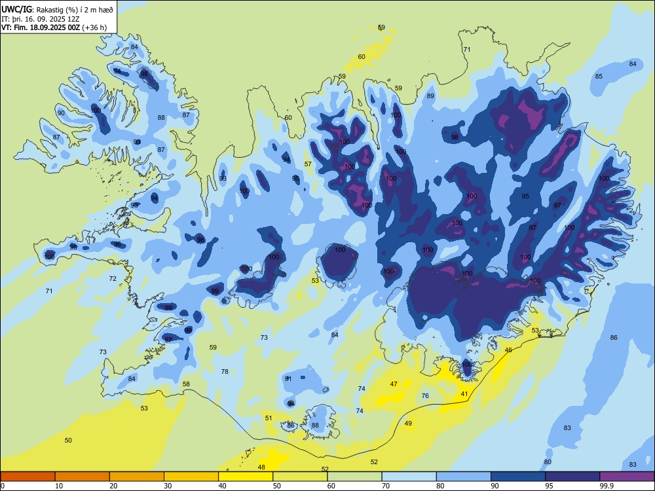This screenshot has height=491, width=655.
Task: Click the pale yellow 50–60 legend swatch
Action: (300, 477)
